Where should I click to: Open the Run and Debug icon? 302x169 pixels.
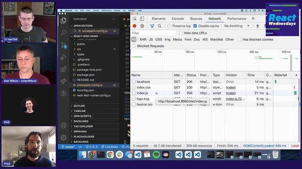tap(63, 57)
